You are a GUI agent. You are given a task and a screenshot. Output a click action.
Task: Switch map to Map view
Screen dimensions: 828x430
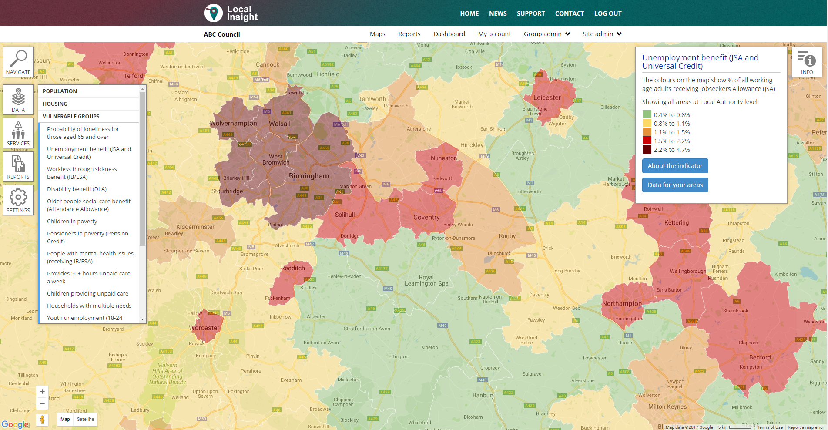coord(65,420)
